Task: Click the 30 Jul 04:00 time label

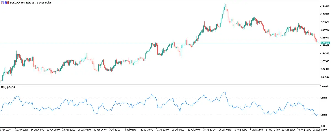Action: 225,129
